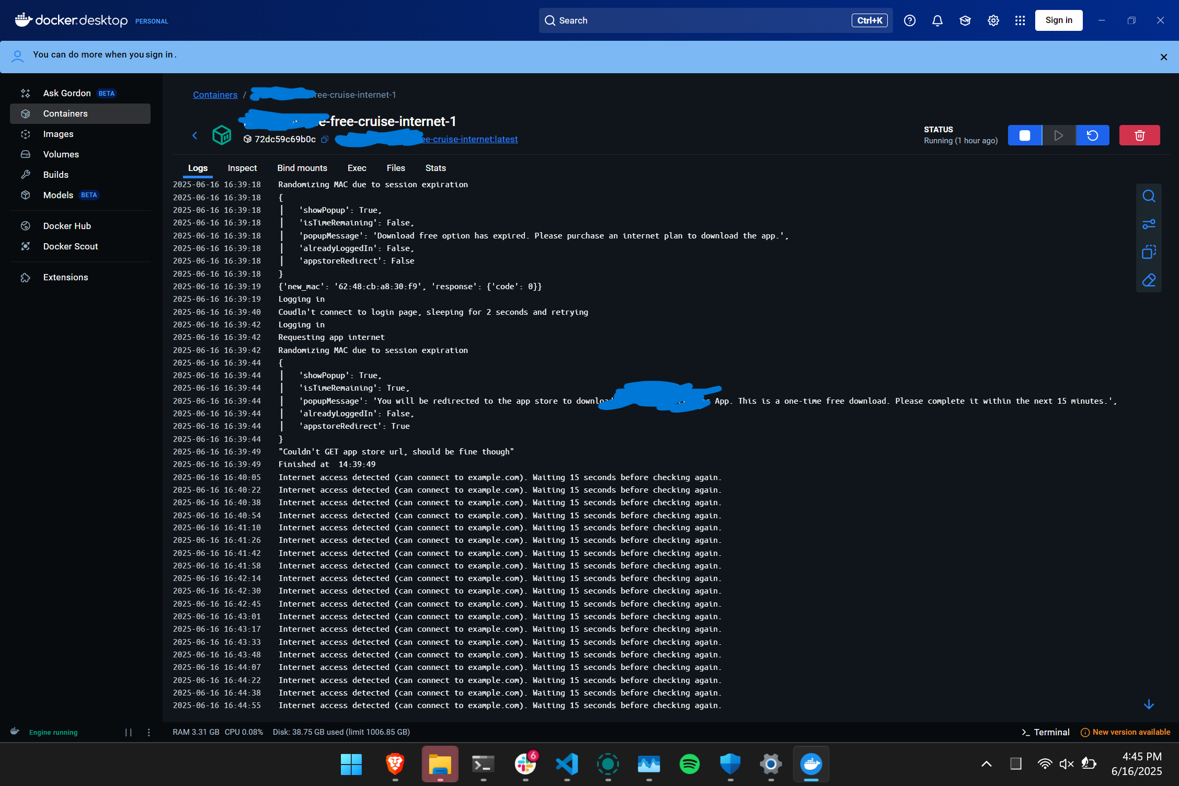Open Brave browser from taskbar

coord(395,764)
